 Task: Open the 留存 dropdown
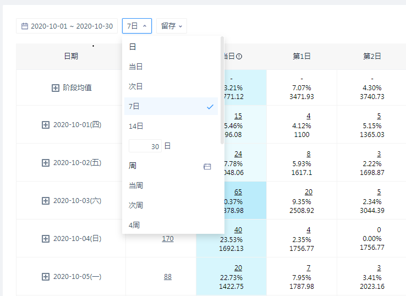point(172,26)
